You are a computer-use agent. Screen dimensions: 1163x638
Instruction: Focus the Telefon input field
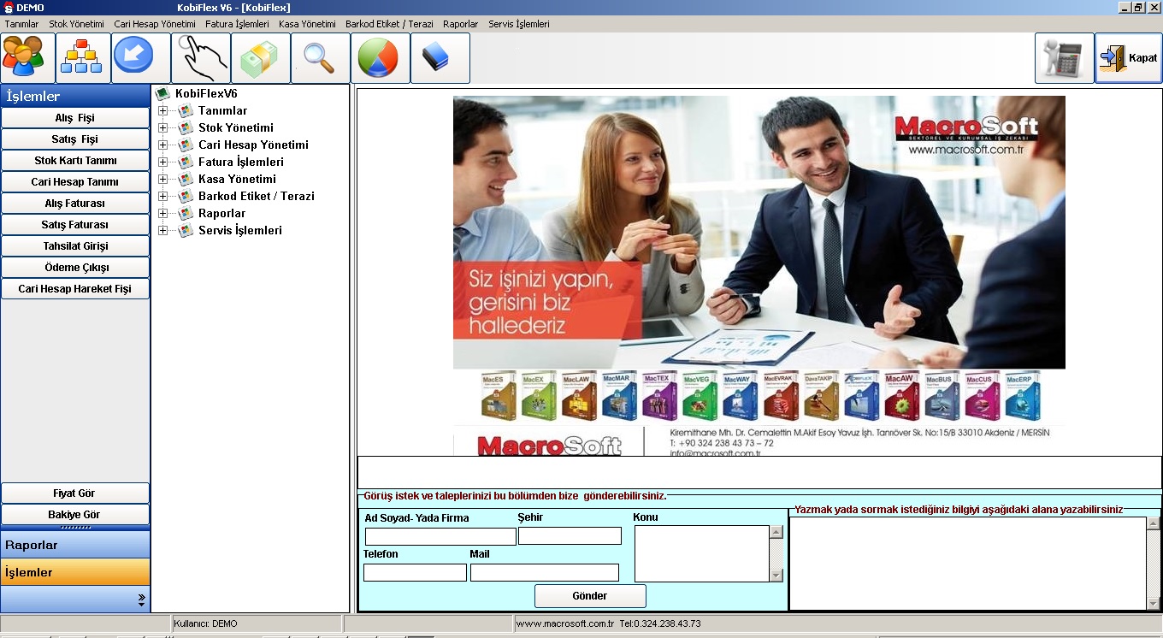coord(415,572)
